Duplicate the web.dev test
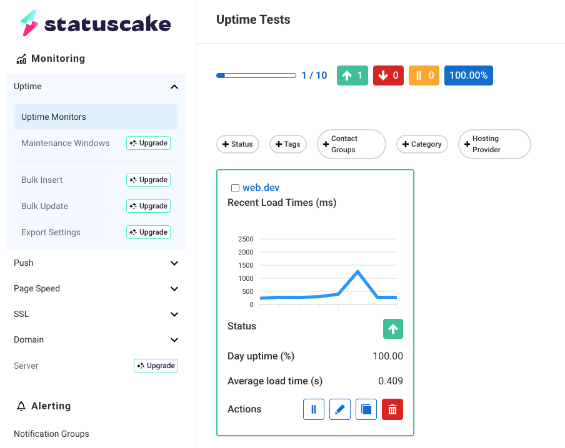565x448 pixels. tap(366, 409)
